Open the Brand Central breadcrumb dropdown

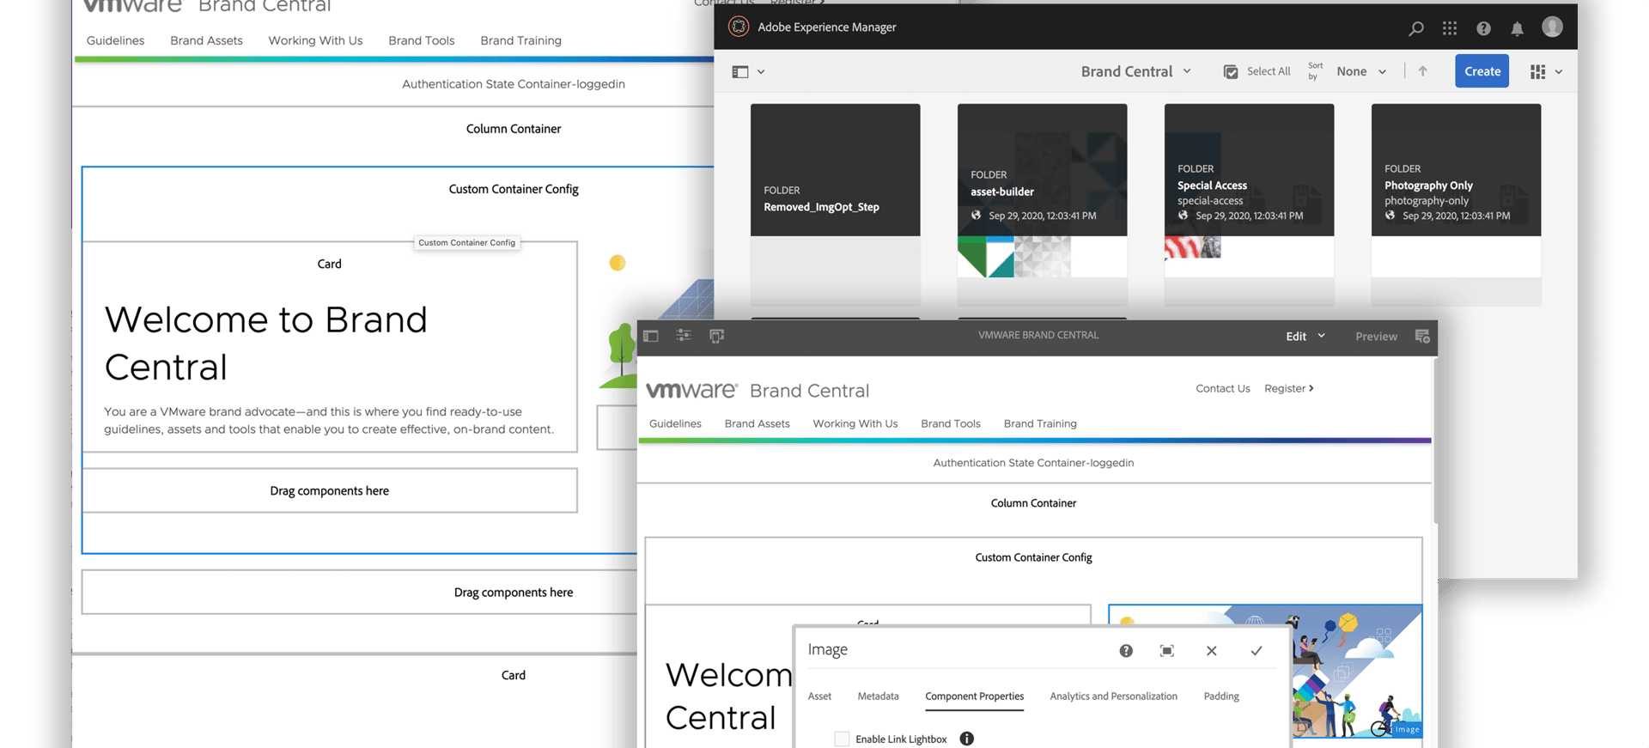(1135, 71)
